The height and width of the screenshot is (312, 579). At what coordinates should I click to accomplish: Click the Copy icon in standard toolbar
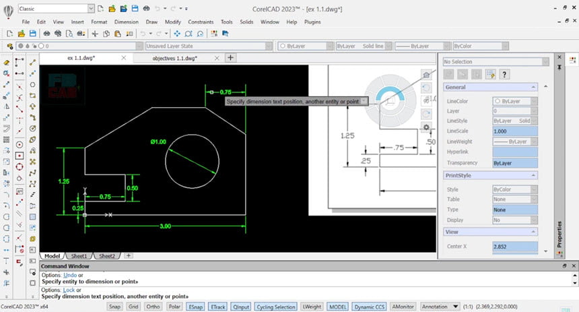tap(106, 34)
